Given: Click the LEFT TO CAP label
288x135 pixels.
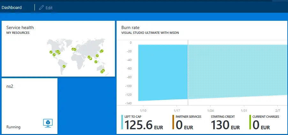Looking at the screenshot, I should pyautogui.click(x=133, y=116).
